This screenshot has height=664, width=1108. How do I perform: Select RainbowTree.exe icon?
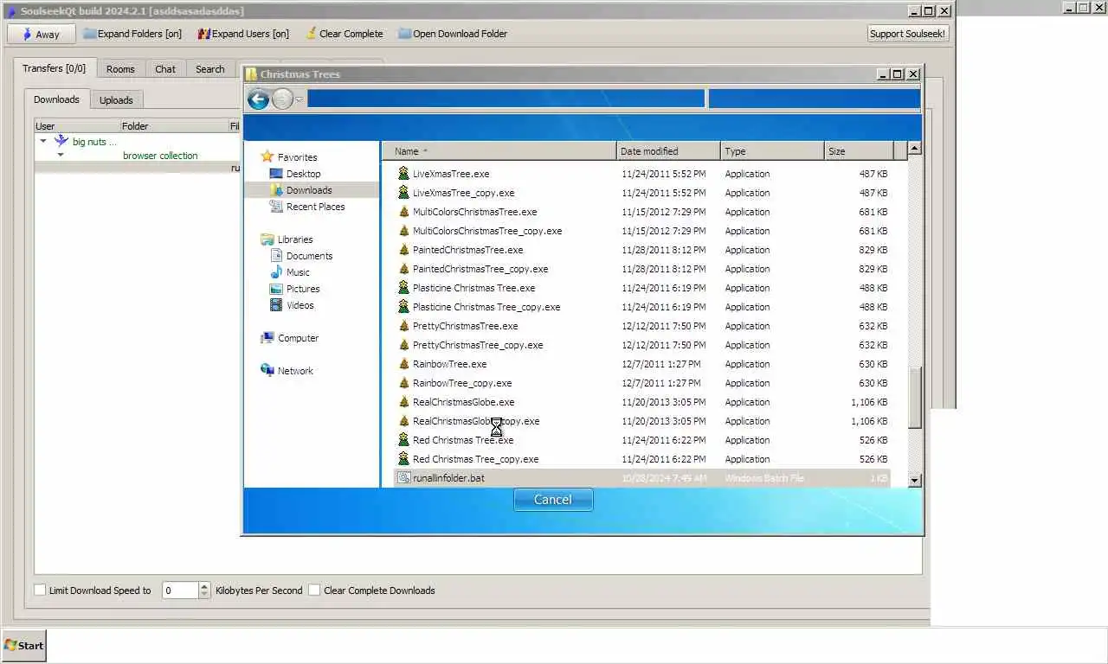(x=403, y=364)
